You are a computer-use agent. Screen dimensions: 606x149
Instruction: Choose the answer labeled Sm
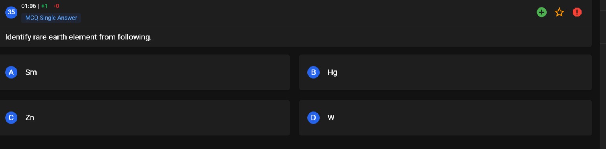[x=31, y=72]
